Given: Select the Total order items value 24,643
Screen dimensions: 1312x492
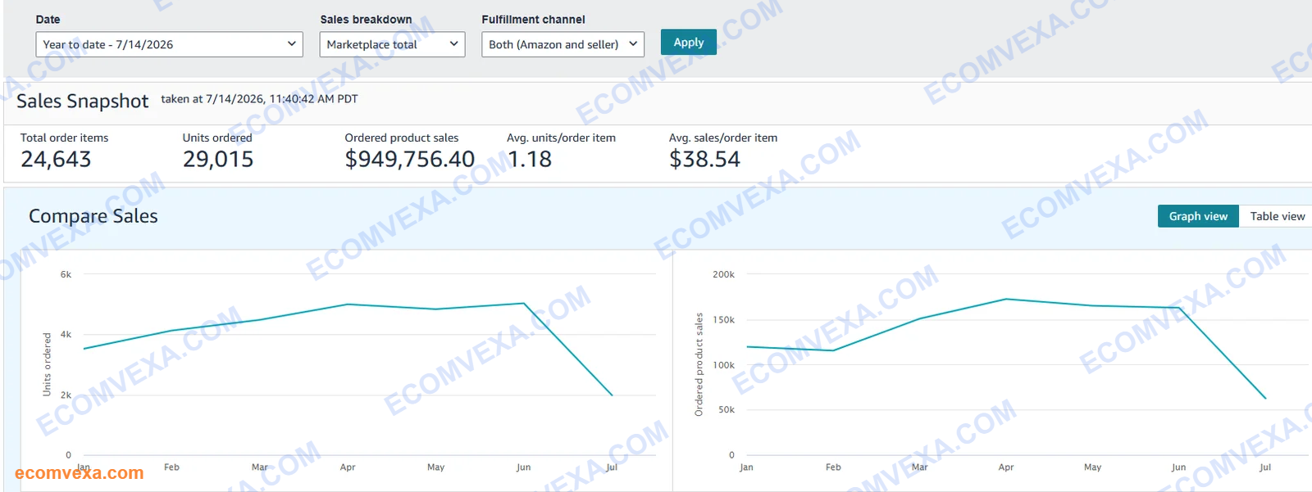Looking at the screenshot, I should point(56,159).
